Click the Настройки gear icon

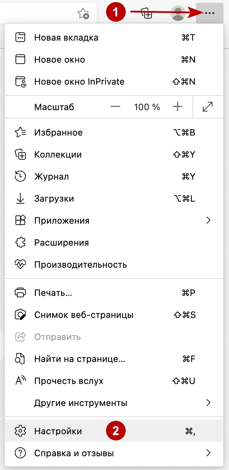(x=21, y=430)
